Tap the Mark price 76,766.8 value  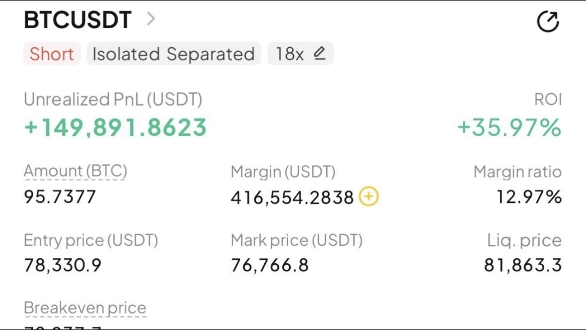pos(270,265)
